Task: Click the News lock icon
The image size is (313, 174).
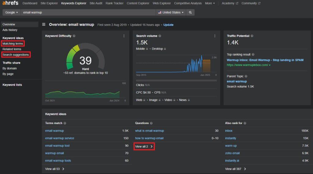Action: click(x=189, y=100)
